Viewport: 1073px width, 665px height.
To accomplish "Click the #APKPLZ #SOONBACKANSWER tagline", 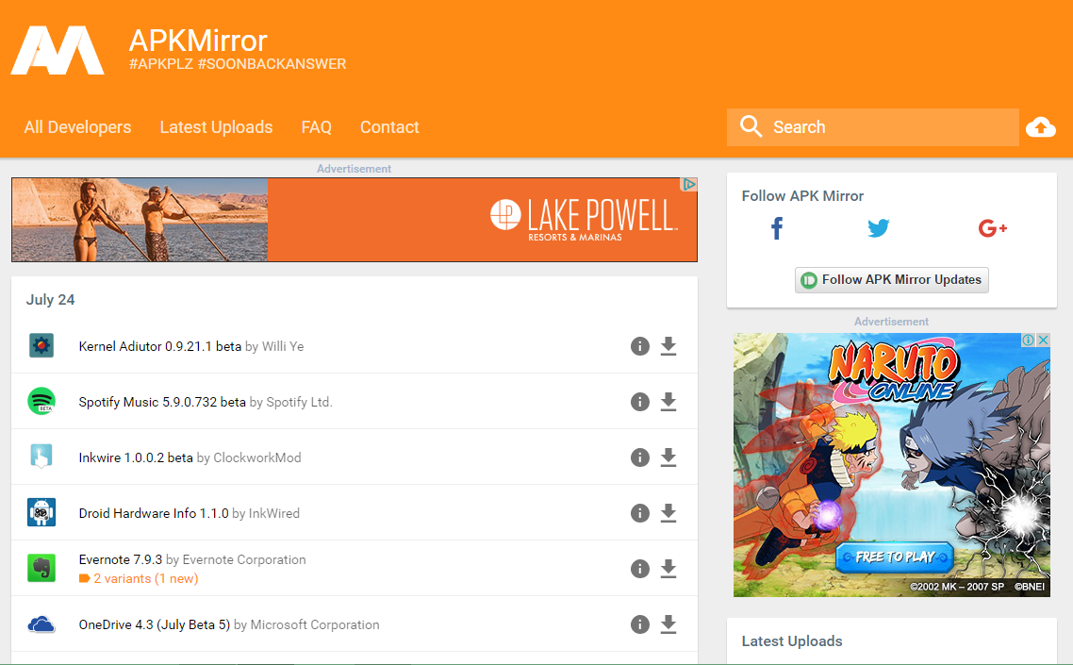I will click(x=238, y=64).
